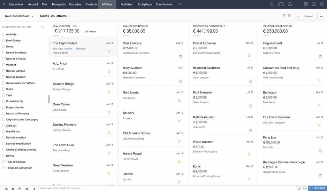Screen dimensions: 327x191
Task: Open the gamepad icon in top bar
Action: pyautogui.click(x=281, y=4)
